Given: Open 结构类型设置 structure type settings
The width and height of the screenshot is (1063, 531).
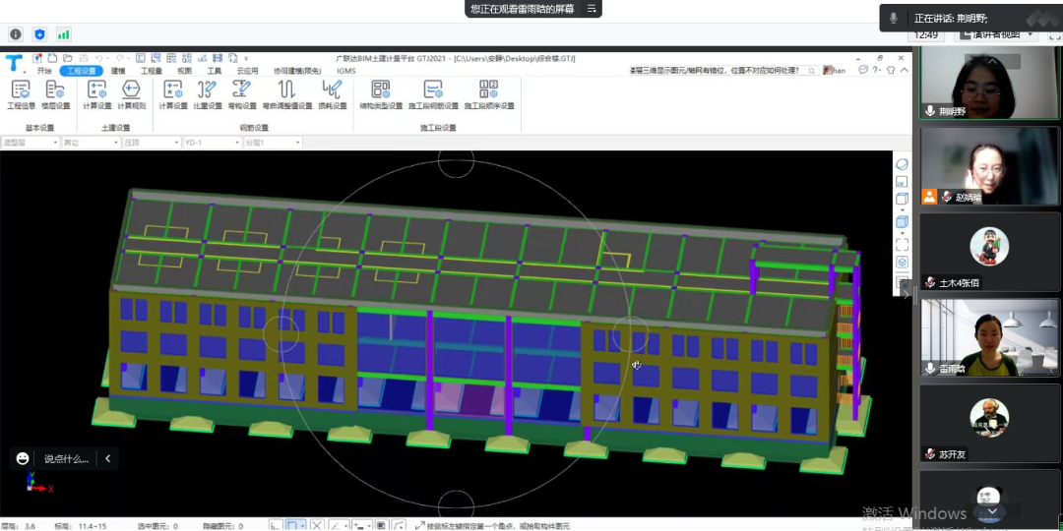Looking at the screenshot, I should (380, 93).
